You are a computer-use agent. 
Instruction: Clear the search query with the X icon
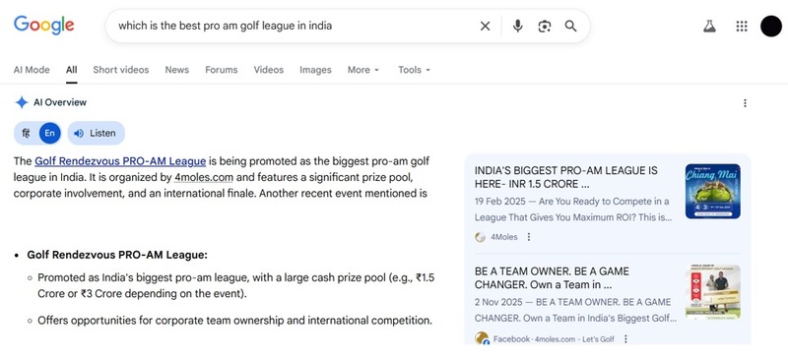tap(485, 27)
